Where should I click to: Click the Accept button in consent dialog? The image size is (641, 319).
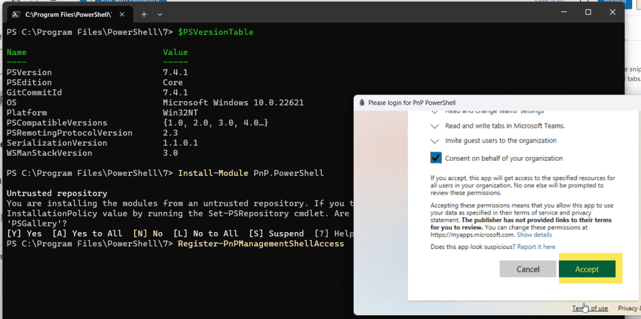[x=587, y=269]
